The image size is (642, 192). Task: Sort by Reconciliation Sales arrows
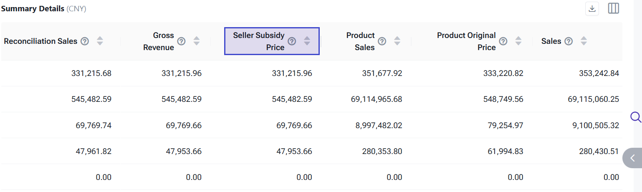click(100, 41)
